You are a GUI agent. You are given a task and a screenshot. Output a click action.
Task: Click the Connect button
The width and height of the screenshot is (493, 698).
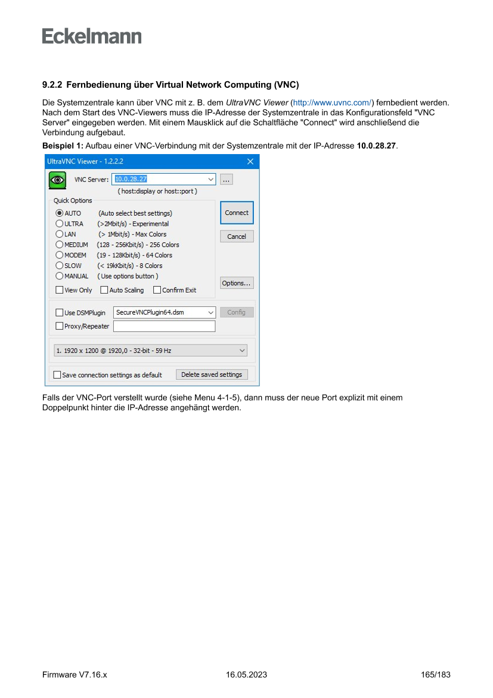click(237, 213)
